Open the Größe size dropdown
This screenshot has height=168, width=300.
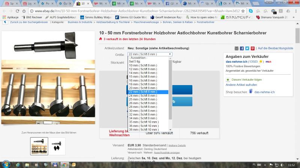[150, 54]
